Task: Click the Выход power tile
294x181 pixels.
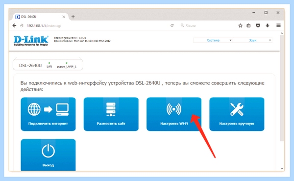Action: (48, 155)
